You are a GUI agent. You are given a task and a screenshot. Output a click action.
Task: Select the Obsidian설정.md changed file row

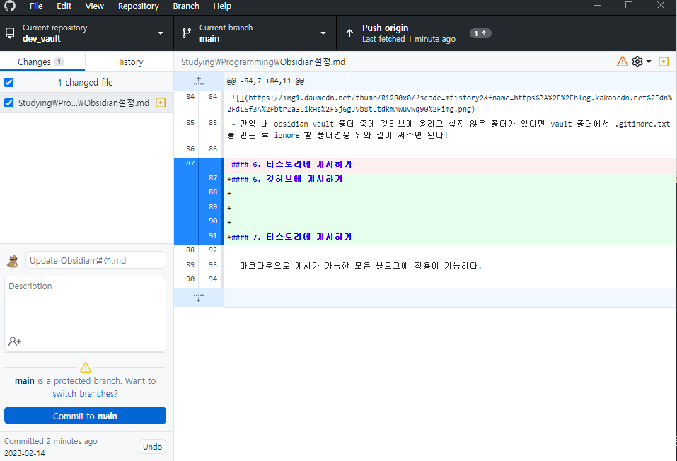[x=87, y=103]
